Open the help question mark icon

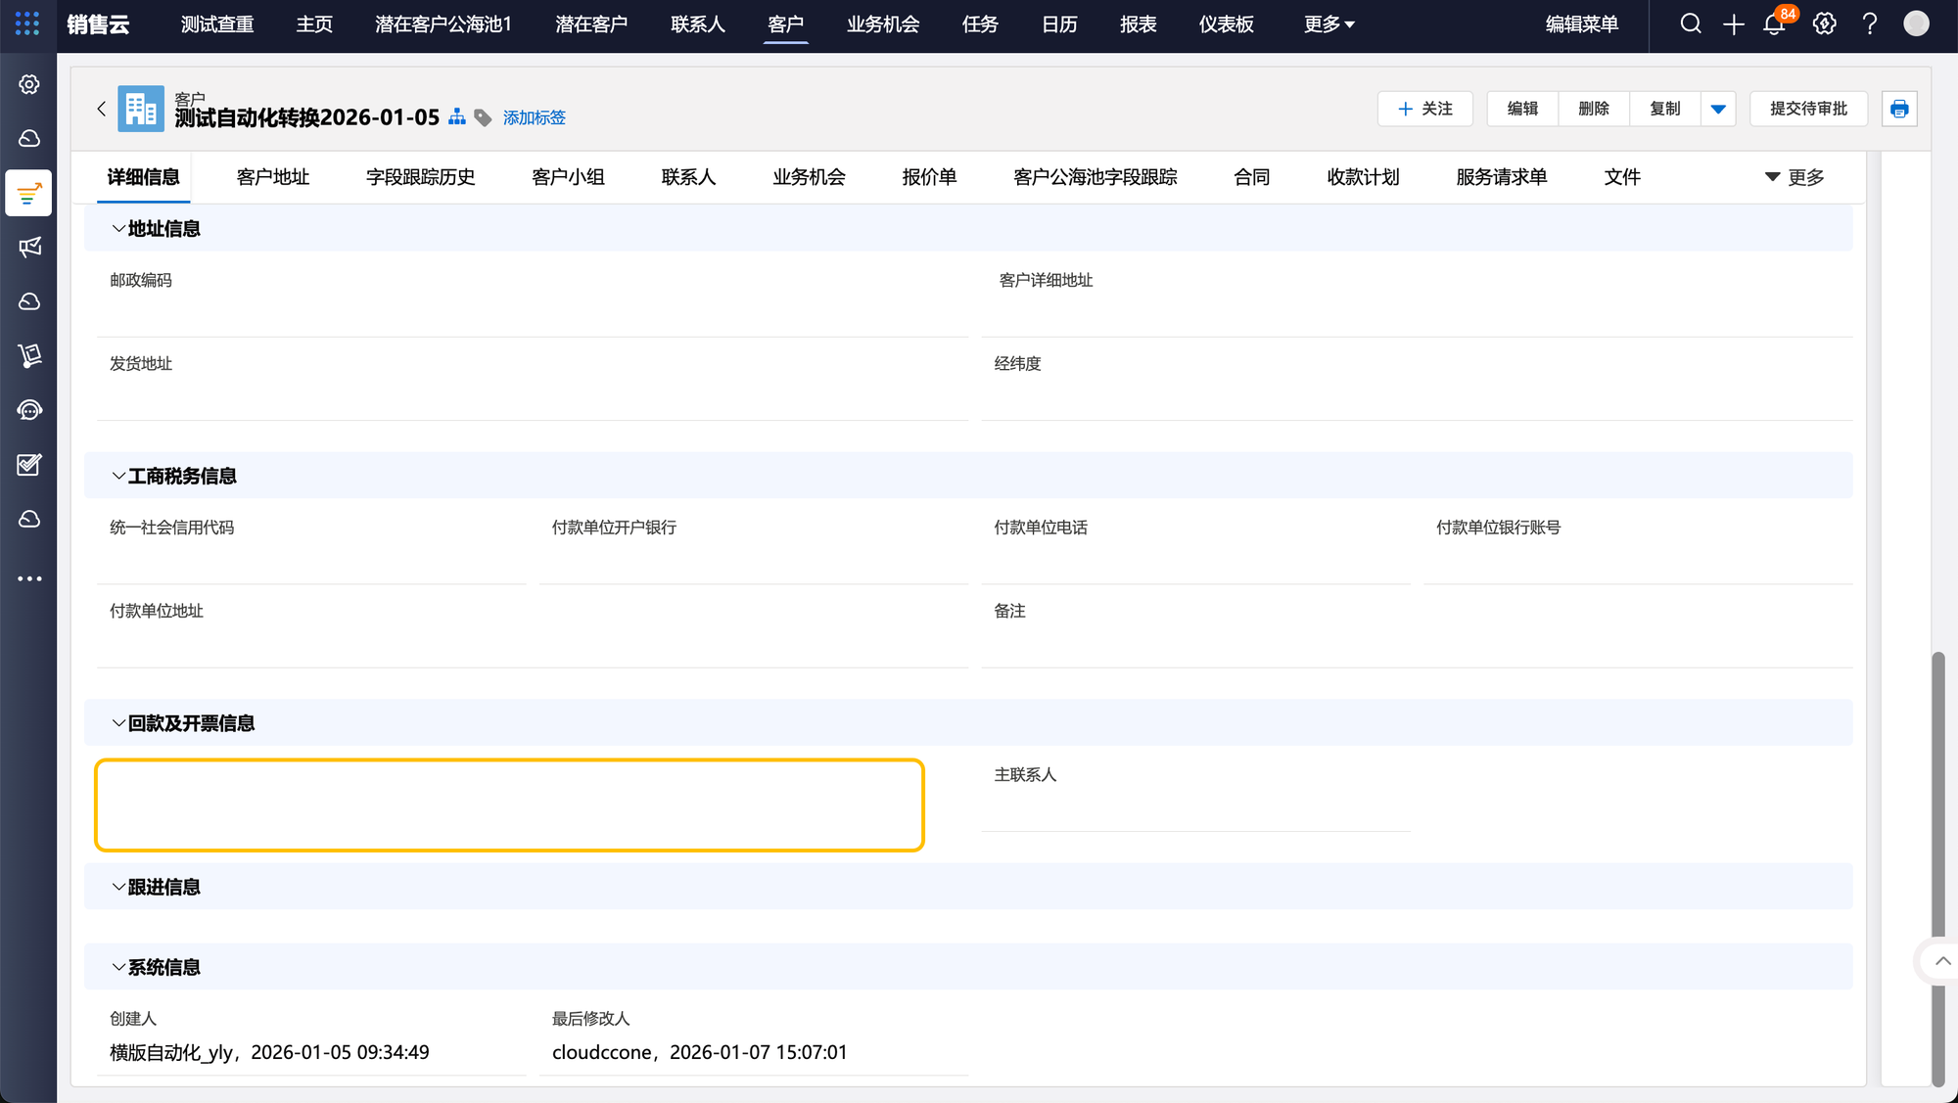coord(1870,24)
